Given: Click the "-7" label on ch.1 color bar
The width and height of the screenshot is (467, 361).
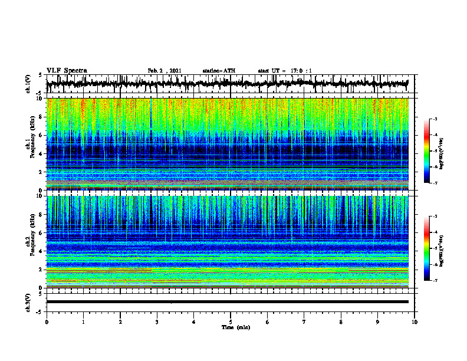Looking at the screenshot, I should [x=435, y=183].
